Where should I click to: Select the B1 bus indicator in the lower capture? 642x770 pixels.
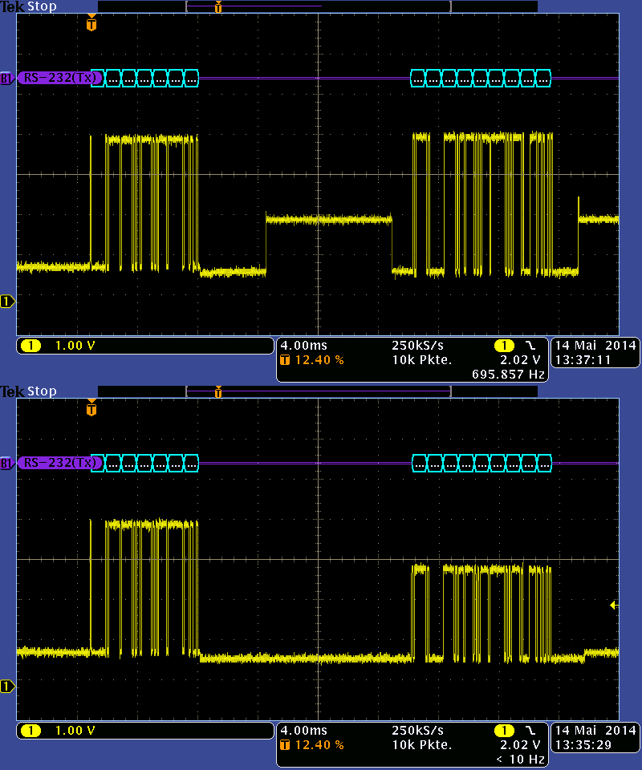[x=6, y=463]
